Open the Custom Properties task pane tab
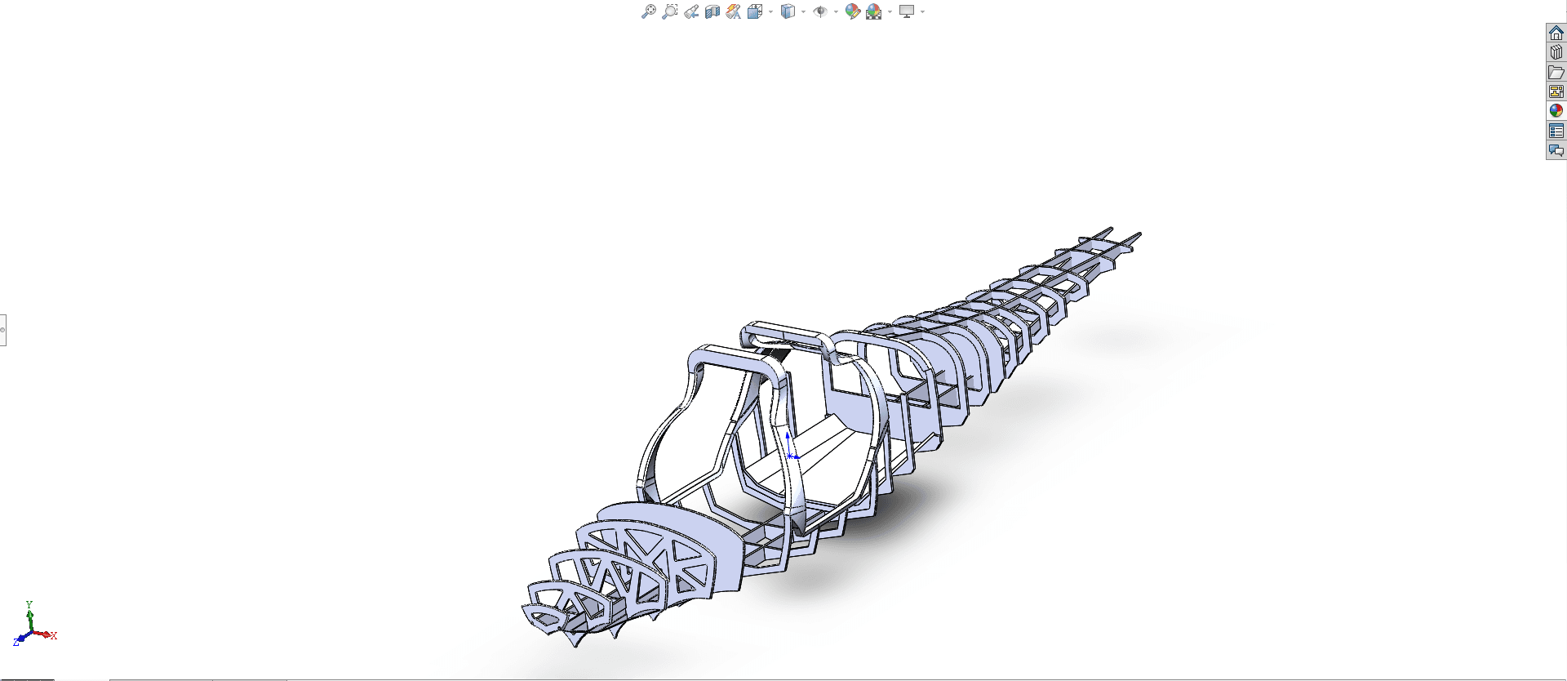This screenshot has height=681, width=1567. 1556,131
